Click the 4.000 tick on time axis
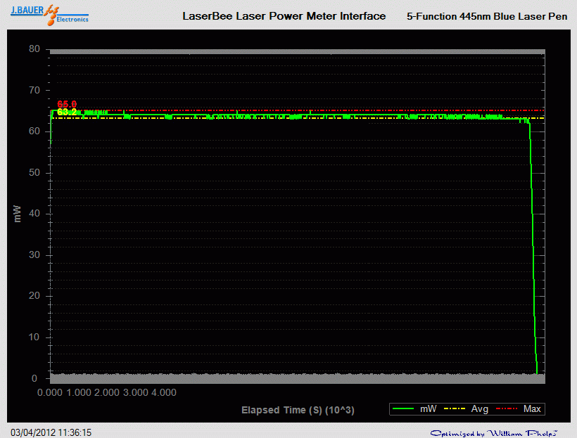The width and height of the screenshot is (577, 438). point(163,392)
